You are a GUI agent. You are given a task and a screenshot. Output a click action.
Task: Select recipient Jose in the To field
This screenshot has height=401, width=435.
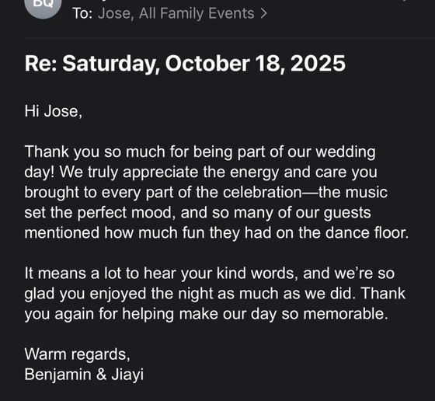(x=114, y=13)
